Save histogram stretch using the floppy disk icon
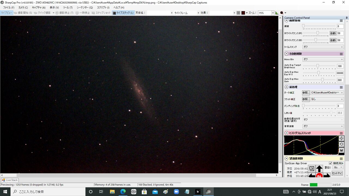The width and height of the screenshot is (349, 196). tap(341, 150)
